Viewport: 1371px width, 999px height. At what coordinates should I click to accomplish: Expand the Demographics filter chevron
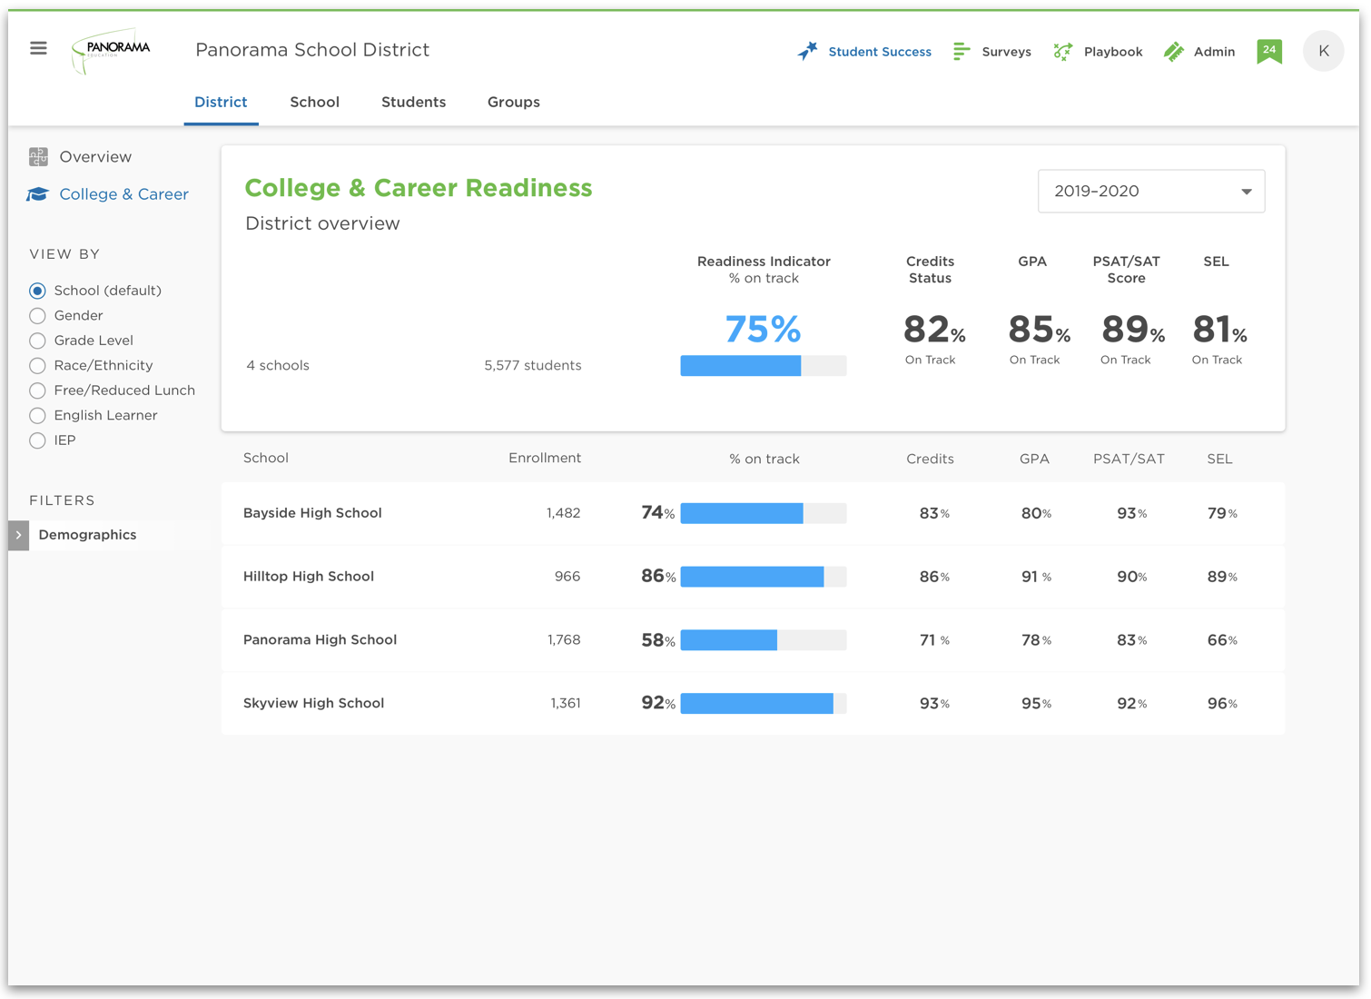coord(18,535)
